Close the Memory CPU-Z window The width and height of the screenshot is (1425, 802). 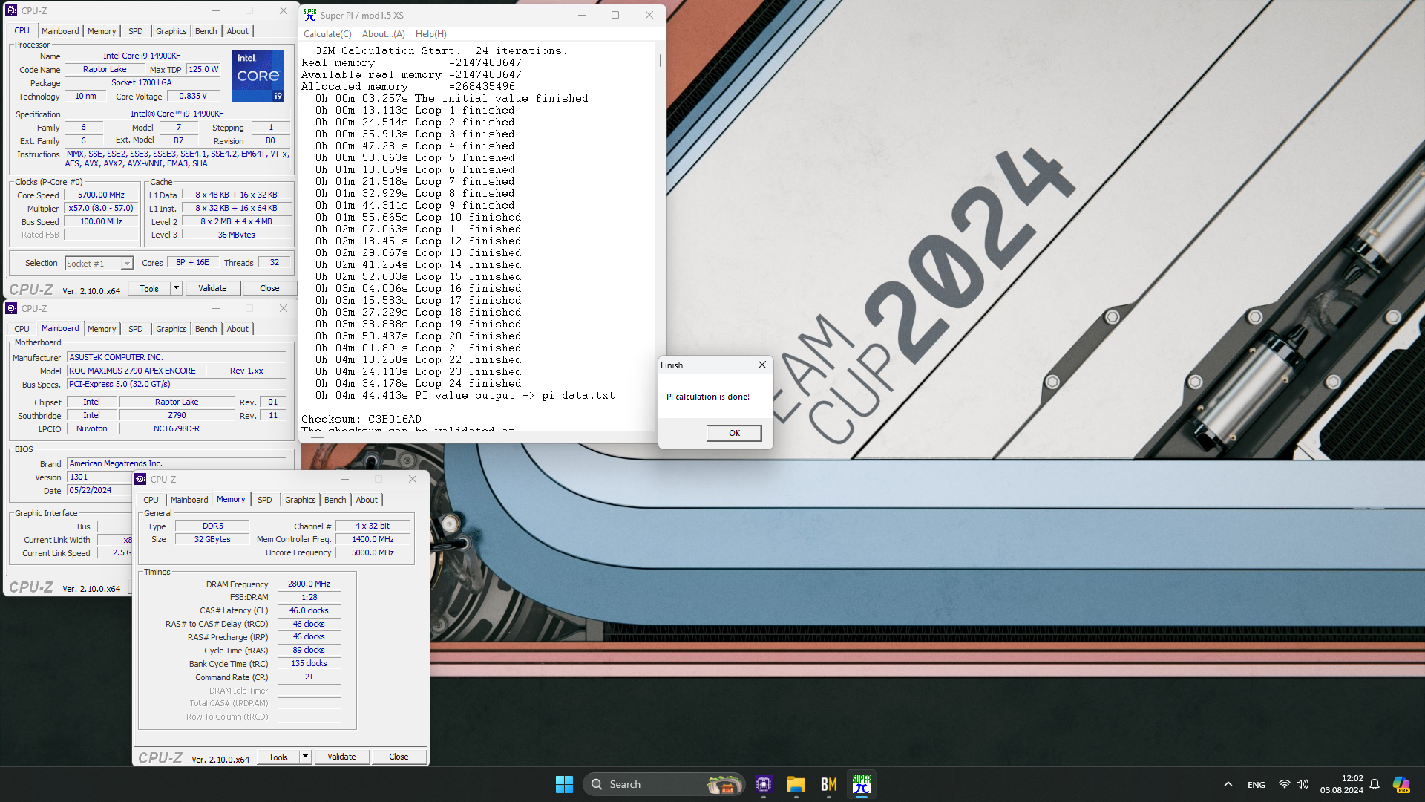[413, 479]
